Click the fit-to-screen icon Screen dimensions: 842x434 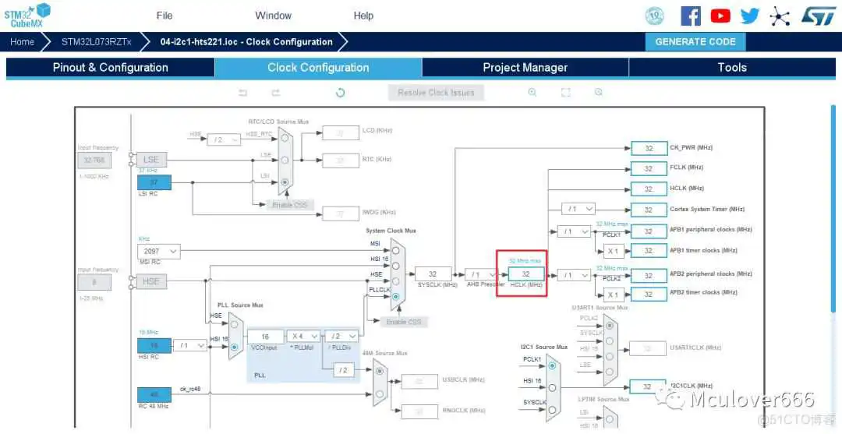tap(566, 92)
